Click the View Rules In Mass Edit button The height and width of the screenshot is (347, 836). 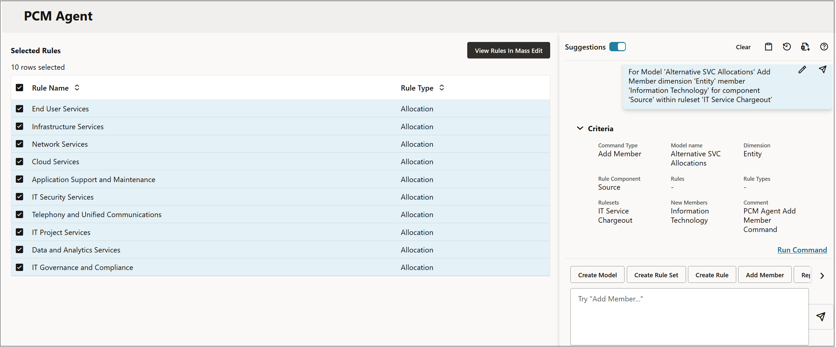508,50
